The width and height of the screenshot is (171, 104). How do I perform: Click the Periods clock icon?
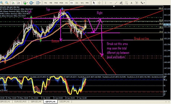31,3
